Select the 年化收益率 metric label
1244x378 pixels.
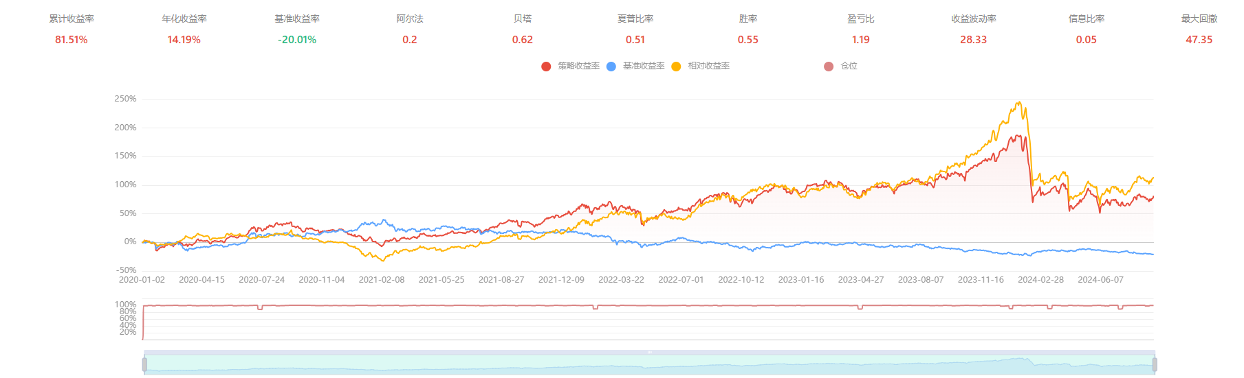coord(184,19)
